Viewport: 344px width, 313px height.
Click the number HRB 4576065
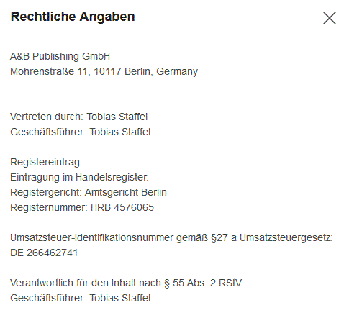122,207
